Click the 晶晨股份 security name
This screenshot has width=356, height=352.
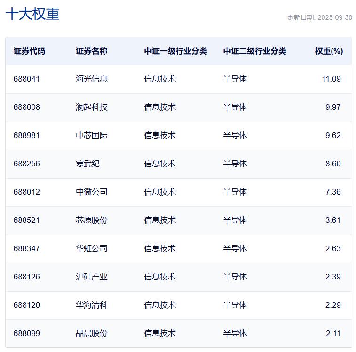[x=91, y=333]
